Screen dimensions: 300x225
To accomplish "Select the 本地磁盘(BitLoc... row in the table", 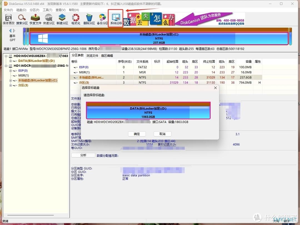I will click(166, 78).
